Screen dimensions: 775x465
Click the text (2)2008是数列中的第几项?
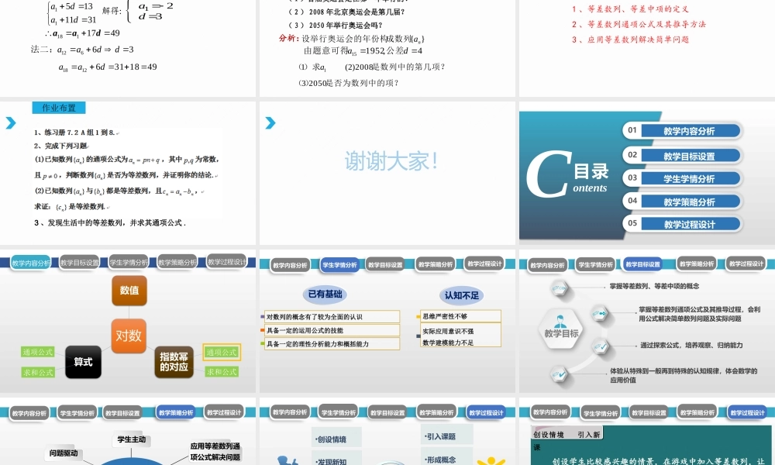click(x=395, y=67)
